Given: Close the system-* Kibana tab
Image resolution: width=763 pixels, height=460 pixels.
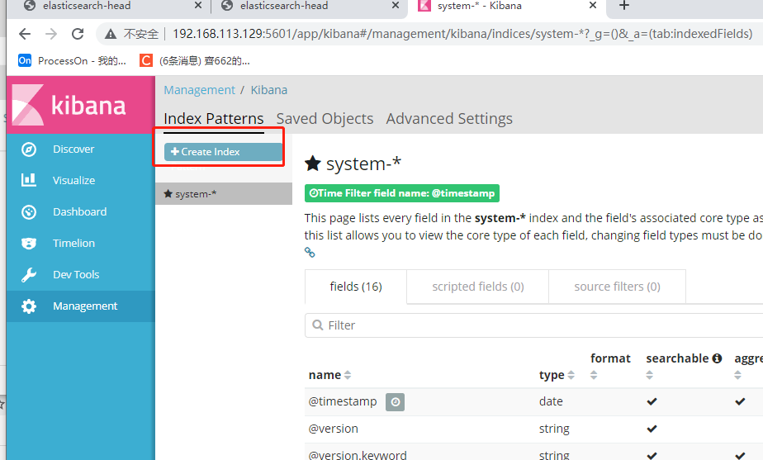Looking at the screenshot, I should point(593,5).
